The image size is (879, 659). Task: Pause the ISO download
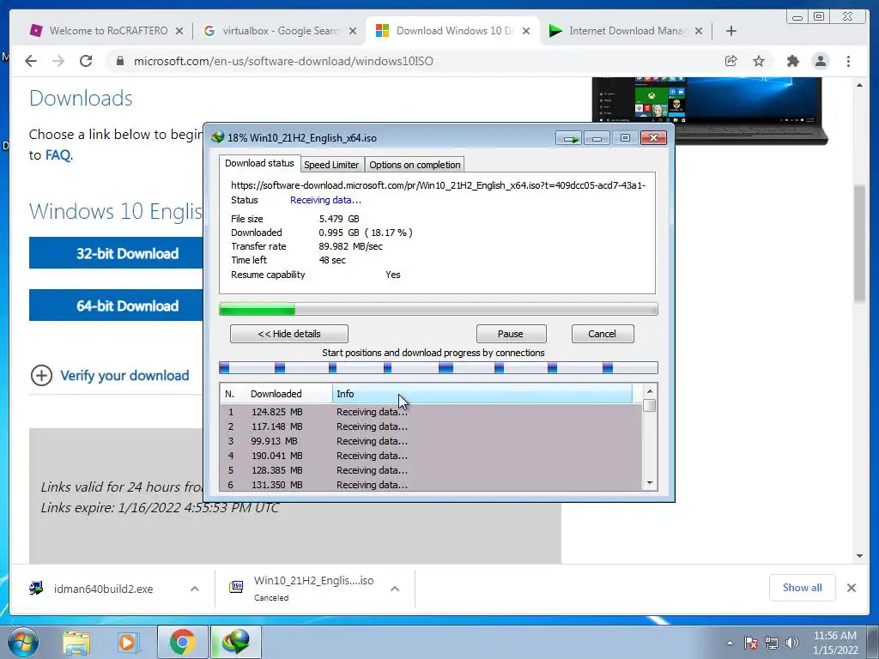click(x=511, y=334)
